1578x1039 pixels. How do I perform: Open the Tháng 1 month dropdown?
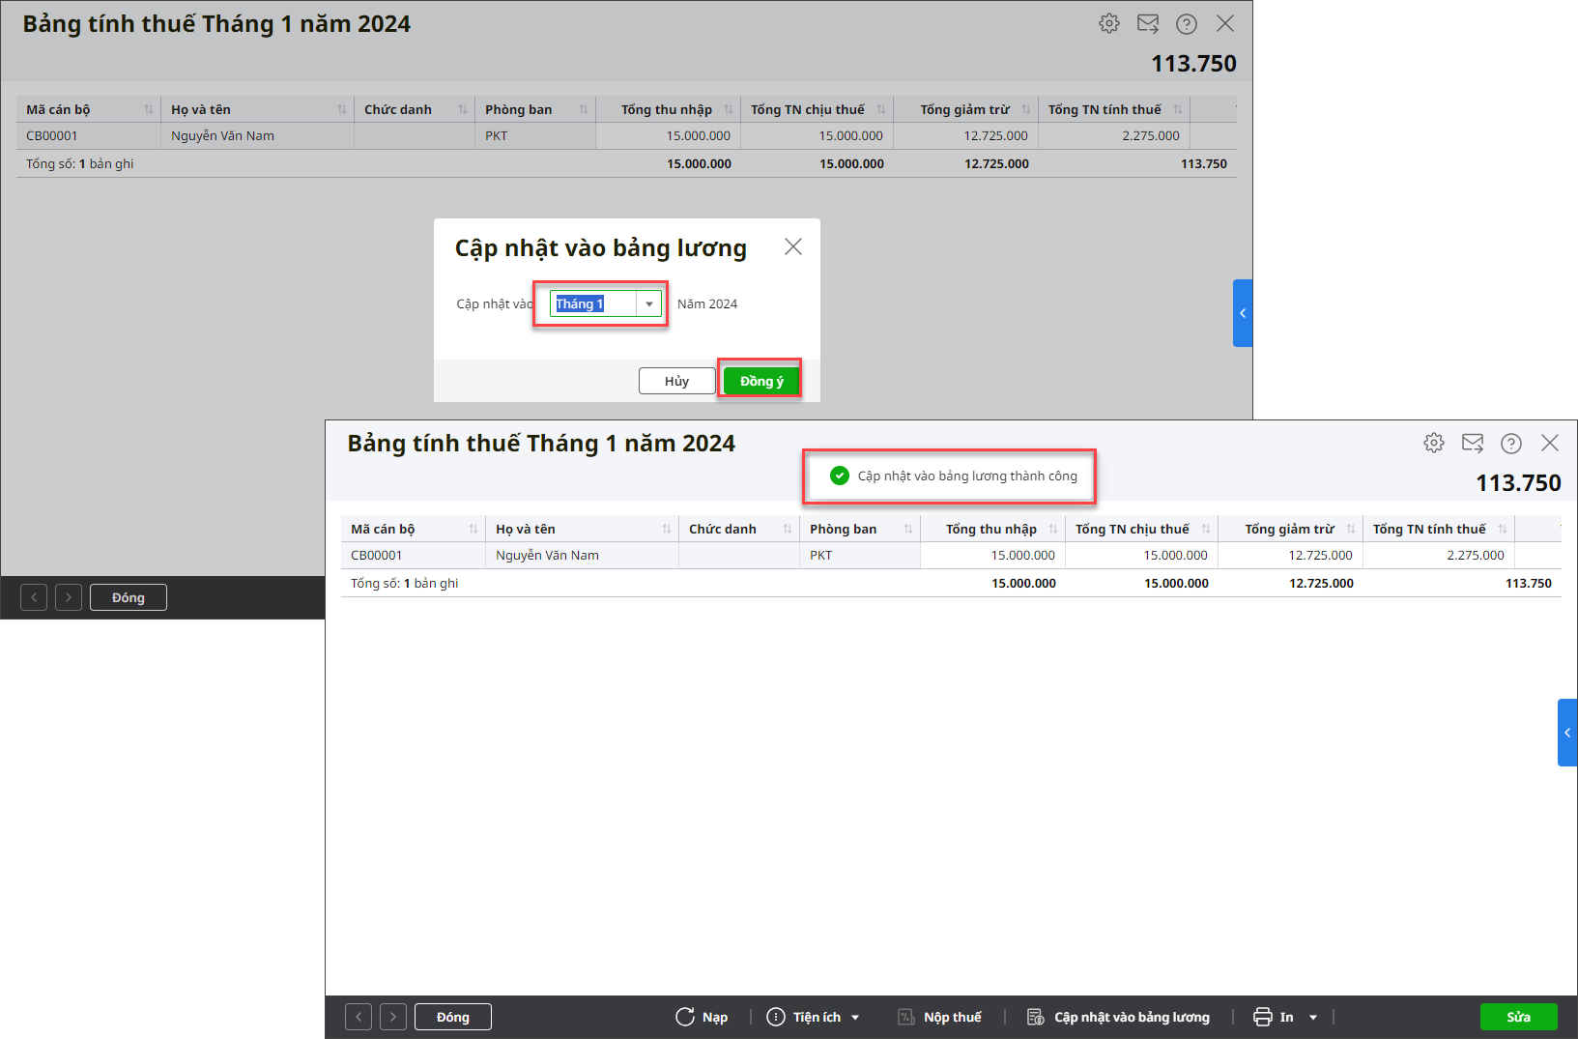click(648, 303)
